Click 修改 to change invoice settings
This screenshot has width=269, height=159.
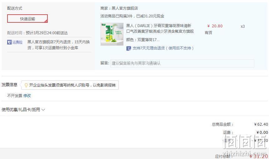pos(27,96)
